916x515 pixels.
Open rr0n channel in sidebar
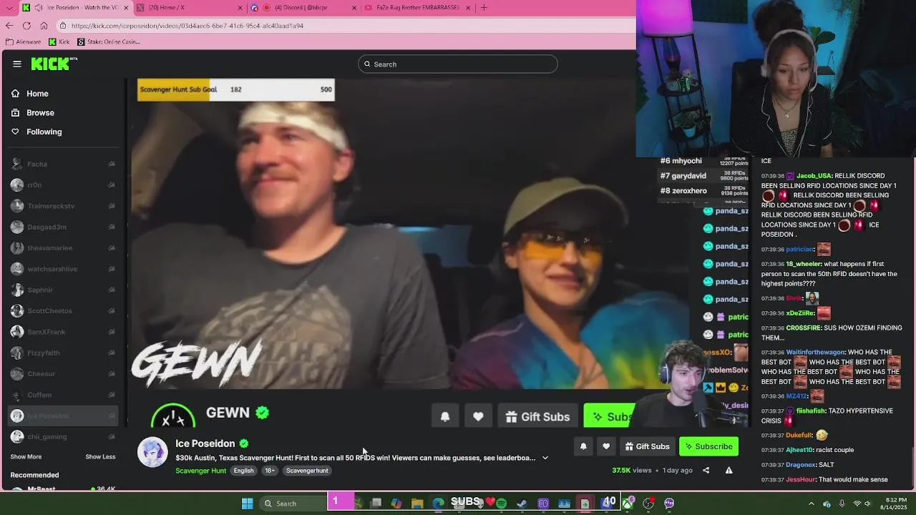click(63, 185)
